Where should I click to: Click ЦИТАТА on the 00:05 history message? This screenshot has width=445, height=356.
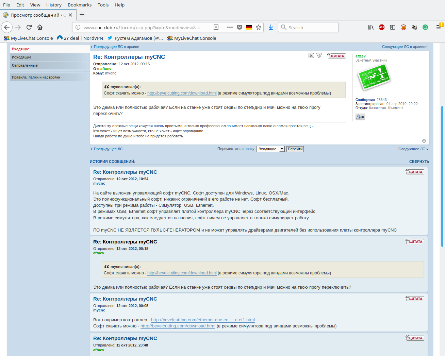coord(415,299)
